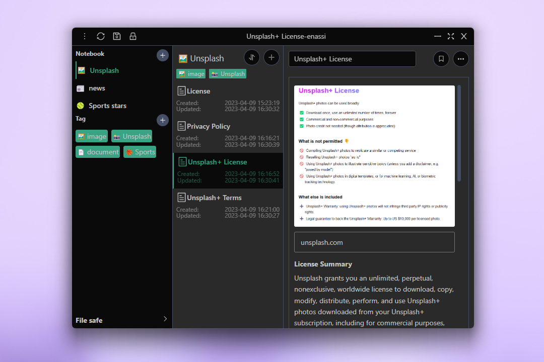Screen dimensions: 544x362
Task: Click the License Summary heading
Action: tap(323, 264)
